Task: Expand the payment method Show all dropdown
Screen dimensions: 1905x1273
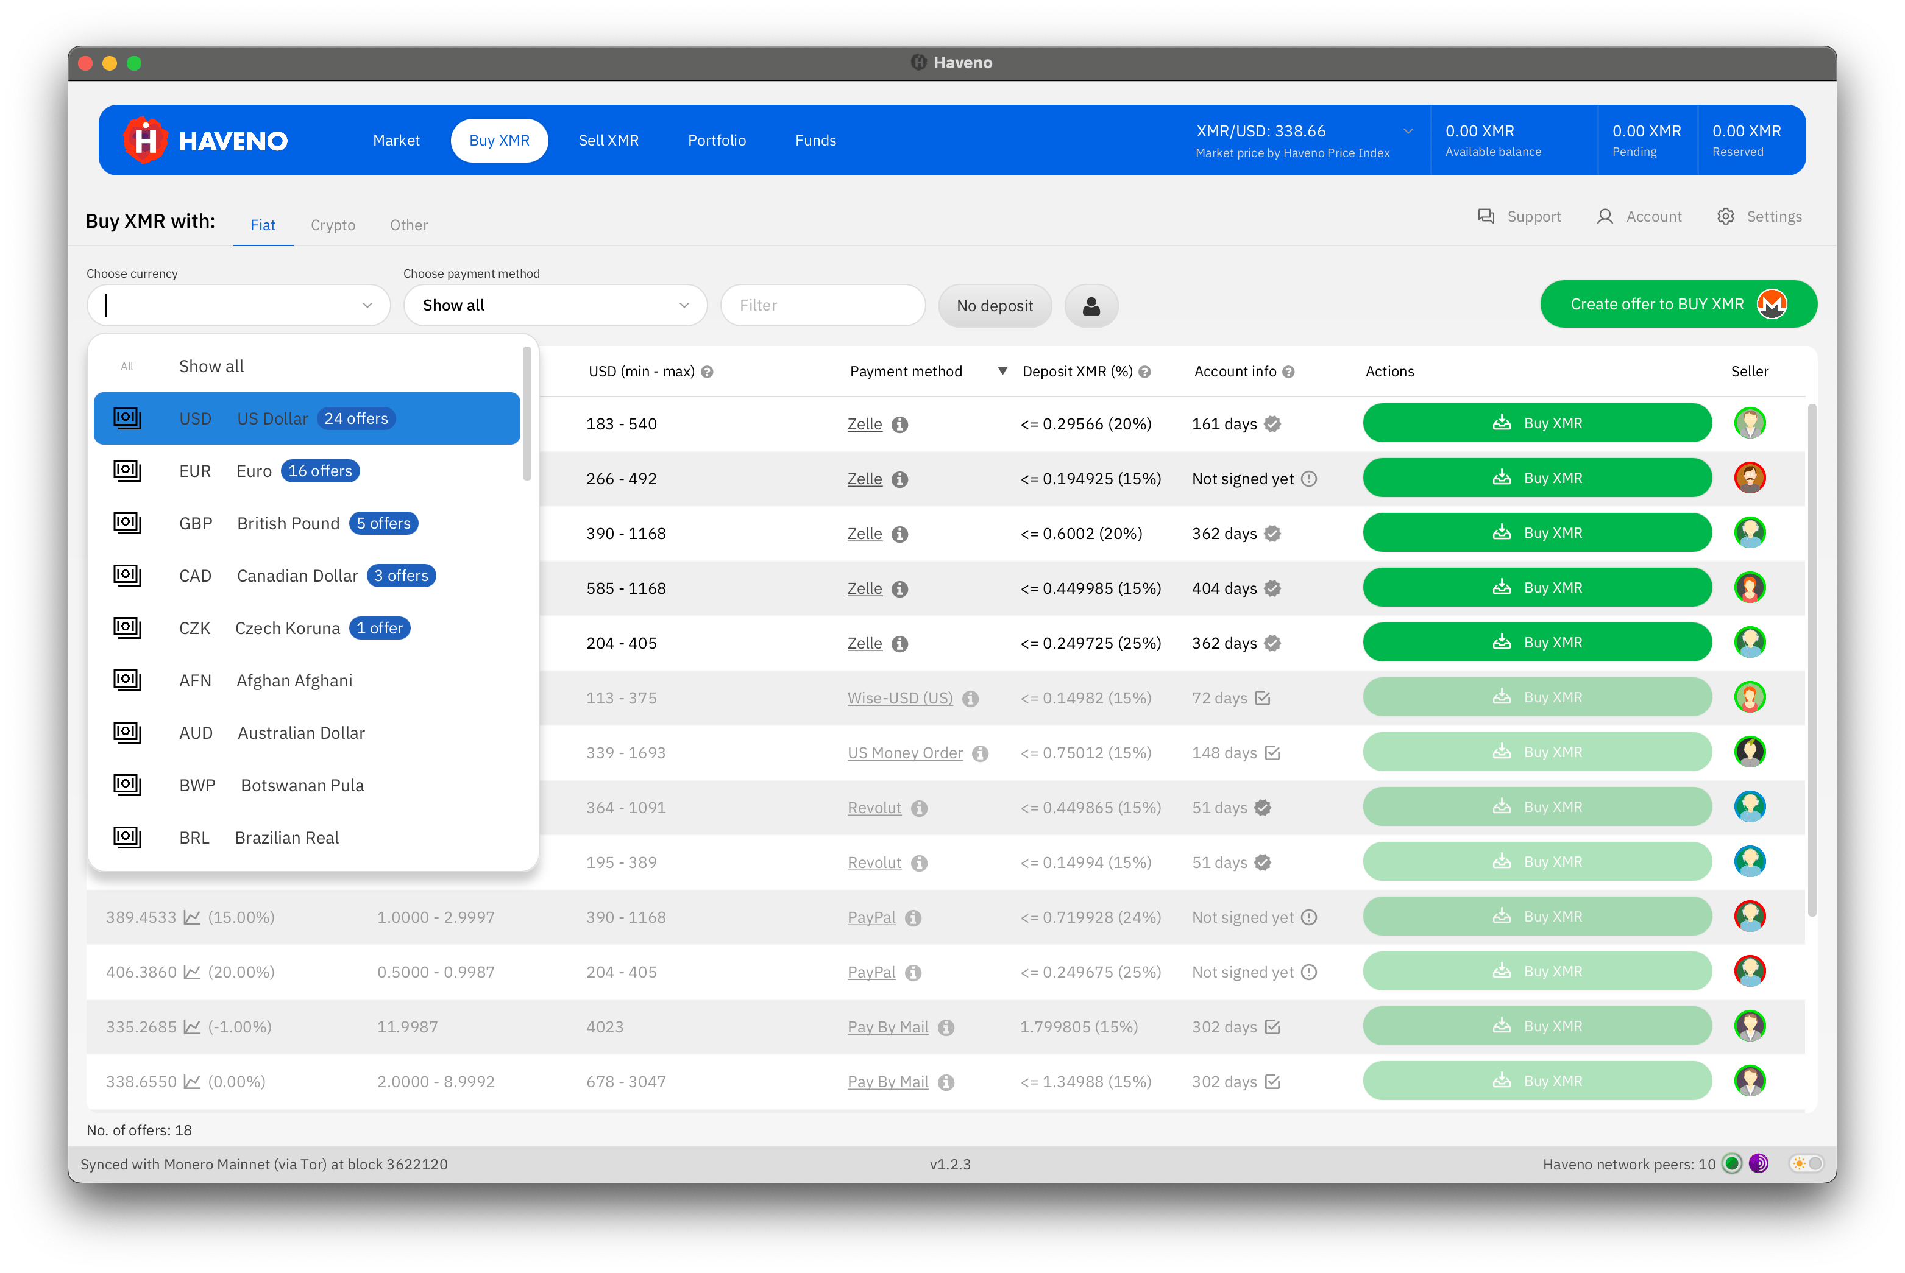Action: coord(556,305)
